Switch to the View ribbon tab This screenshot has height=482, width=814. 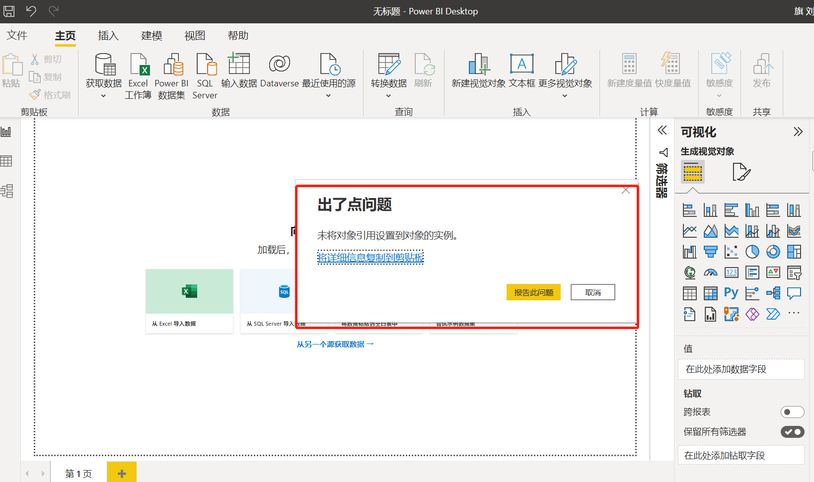tap(195, 36)
